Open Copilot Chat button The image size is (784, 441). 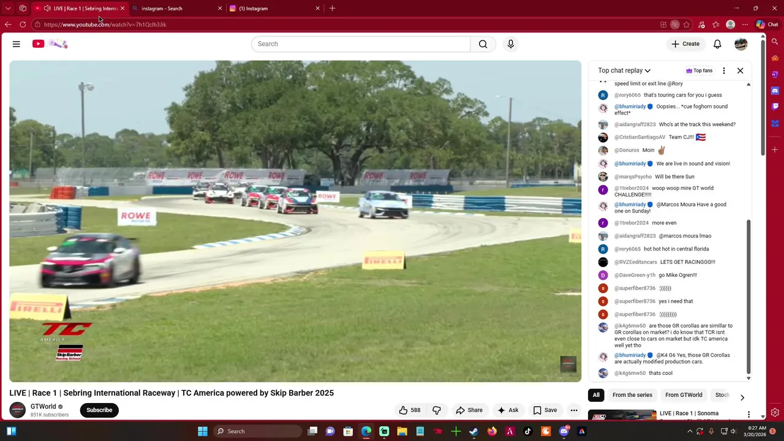[x=767, y=24]
